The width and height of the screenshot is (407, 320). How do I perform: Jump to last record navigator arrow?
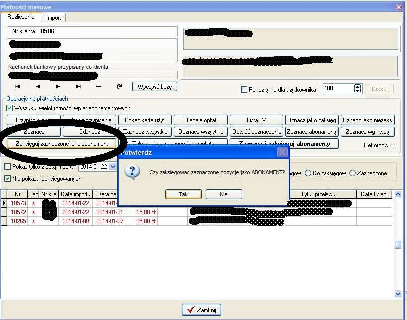78,87
